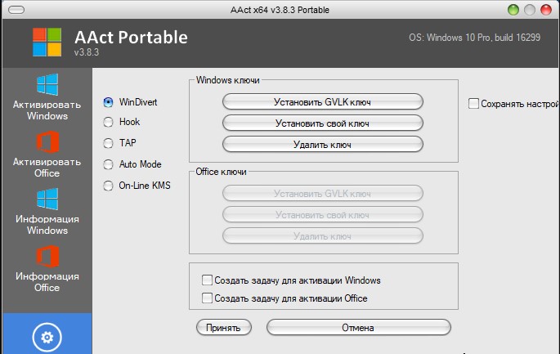Switch to Auto Mode

108,164
